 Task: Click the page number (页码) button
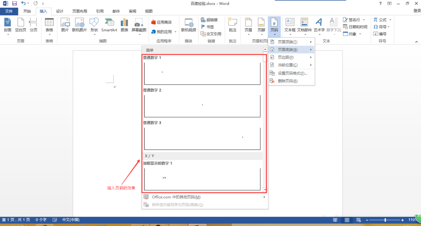point(274,26)
